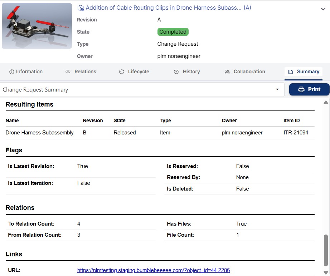The image size is (330, 276).
Task: Click the printer icon in Print button
Action: point(301,89)
